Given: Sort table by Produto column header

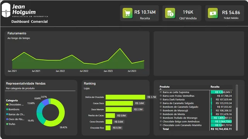Looking at the screenshot, I should click(164, 86).
